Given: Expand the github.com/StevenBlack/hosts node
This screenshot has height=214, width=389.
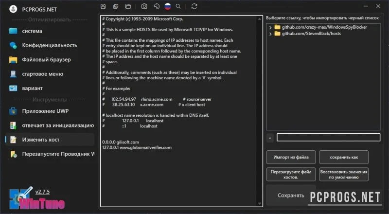Looking at the screenshot, I should tap(270, 34).
